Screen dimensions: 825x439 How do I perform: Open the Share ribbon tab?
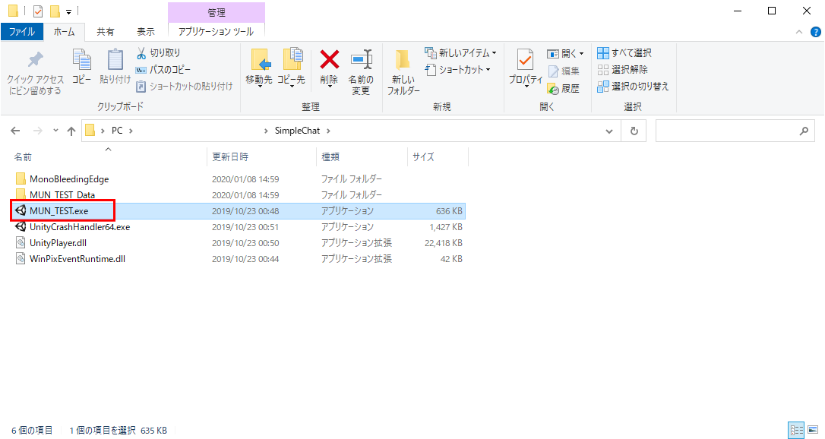tap(106, 32)
